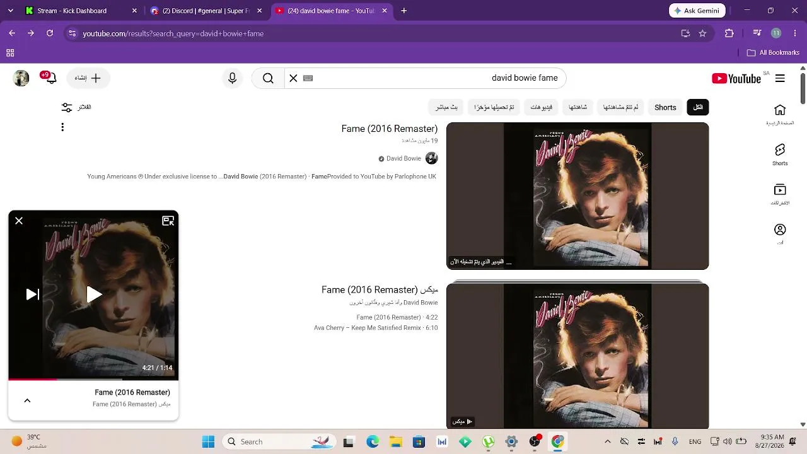Open YouTube notifications bell

(x=50, y=78)
